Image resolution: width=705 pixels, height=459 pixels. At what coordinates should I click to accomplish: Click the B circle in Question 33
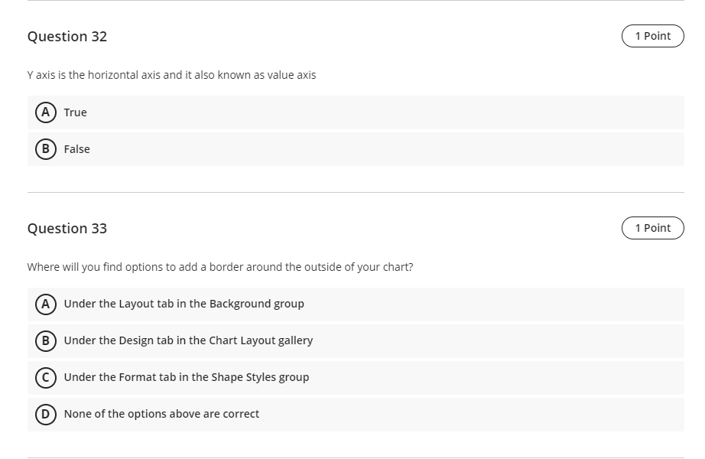(45, 340)
